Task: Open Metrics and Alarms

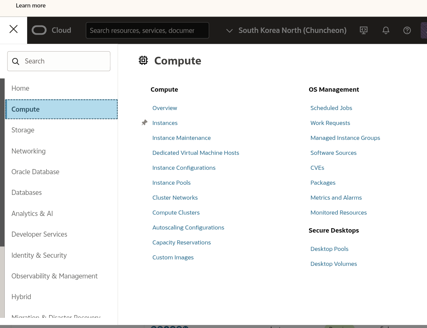Action: pyautogui.click(x=336, y=198)
